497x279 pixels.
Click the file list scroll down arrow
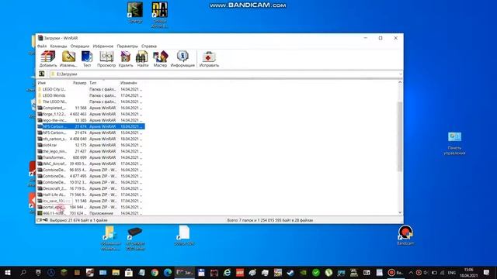click(x=400, y=212)
